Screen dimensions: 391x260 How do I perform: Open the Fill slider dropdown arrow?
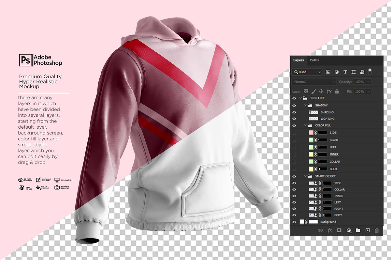tap(369, 92)
